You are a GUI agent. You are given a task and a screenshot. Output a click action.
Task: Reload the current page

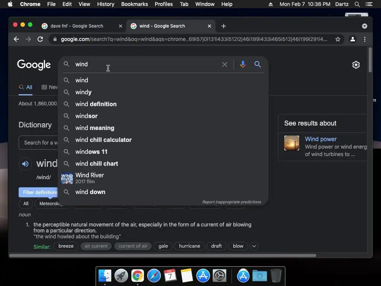pos(40,39)
